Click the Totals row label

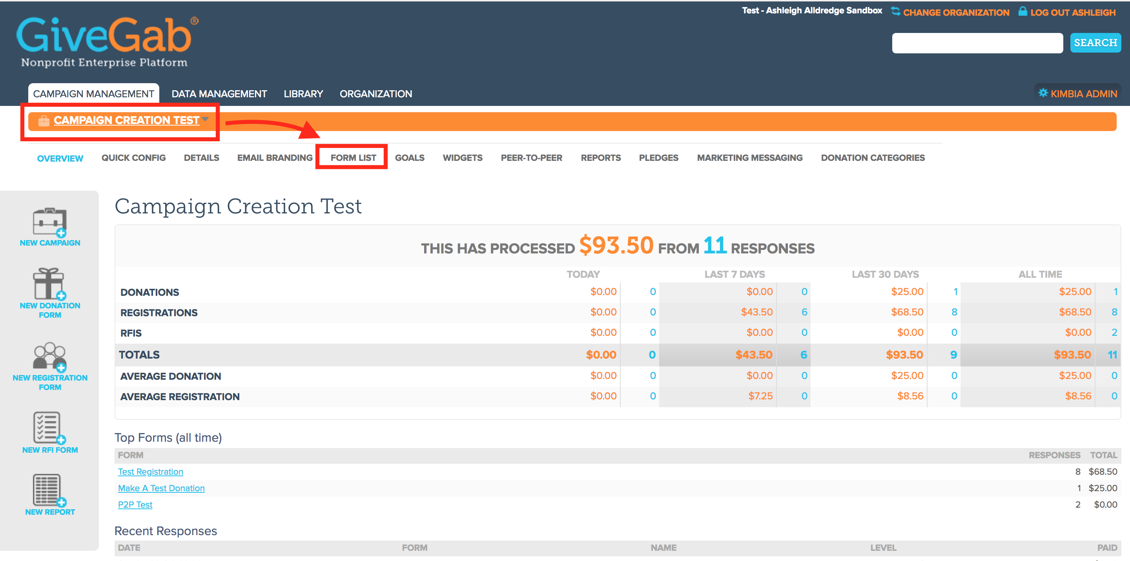[139, 355]
